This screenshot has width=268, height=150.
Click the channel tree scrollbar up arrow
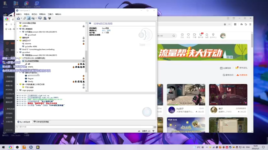(x=86, y=23)
